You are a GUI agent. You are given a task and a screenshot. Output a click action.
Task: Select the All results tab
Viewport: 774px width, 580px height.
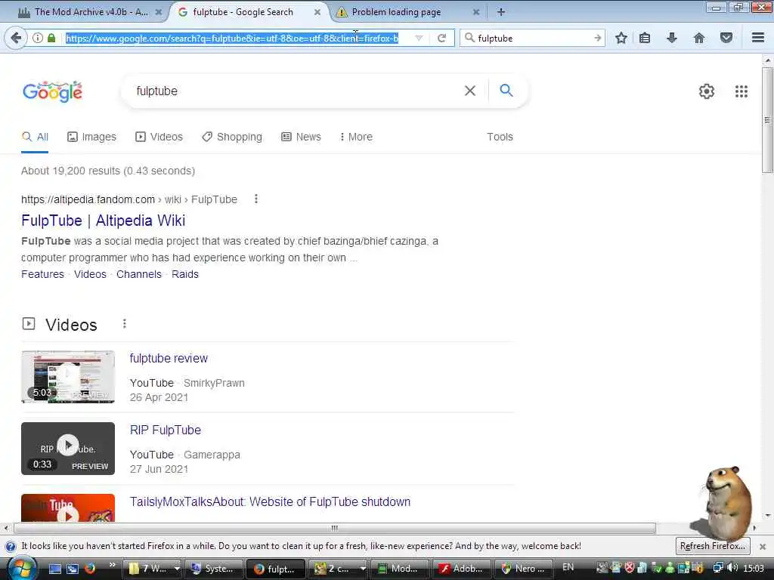[x=35, y=137]
